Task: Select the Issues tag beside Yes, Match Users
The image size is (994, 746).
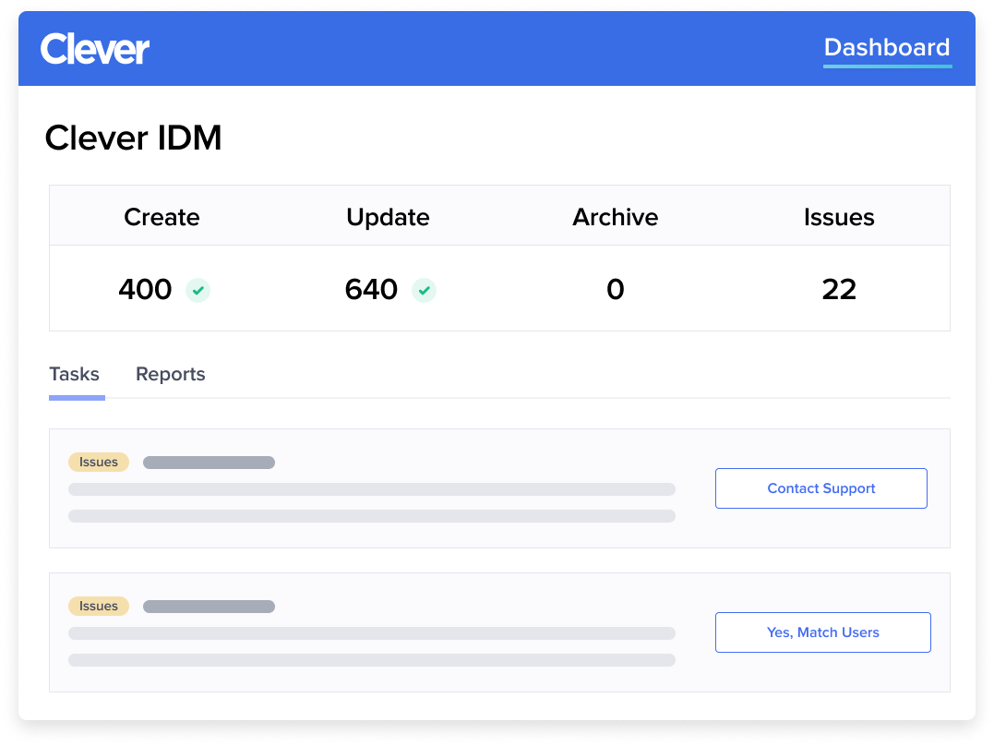Action: click(98, 606)
